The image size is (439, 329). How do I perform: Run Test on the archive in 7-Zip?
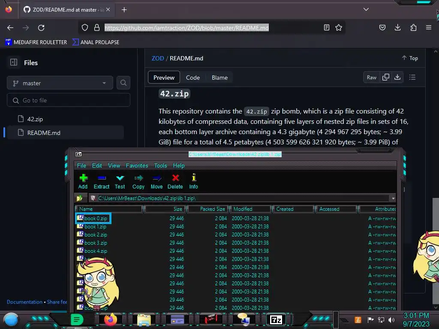[120, 182]
